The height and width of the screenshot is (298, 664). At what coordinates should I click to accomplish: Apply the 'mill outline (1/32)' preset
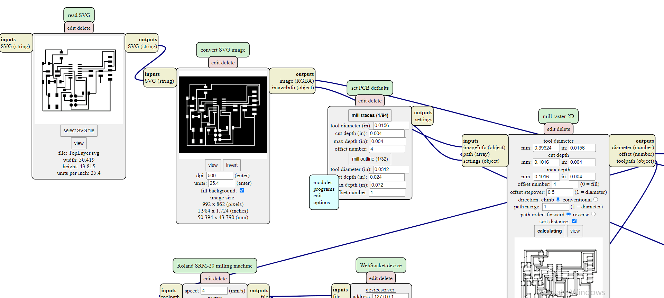coord(370,159)
